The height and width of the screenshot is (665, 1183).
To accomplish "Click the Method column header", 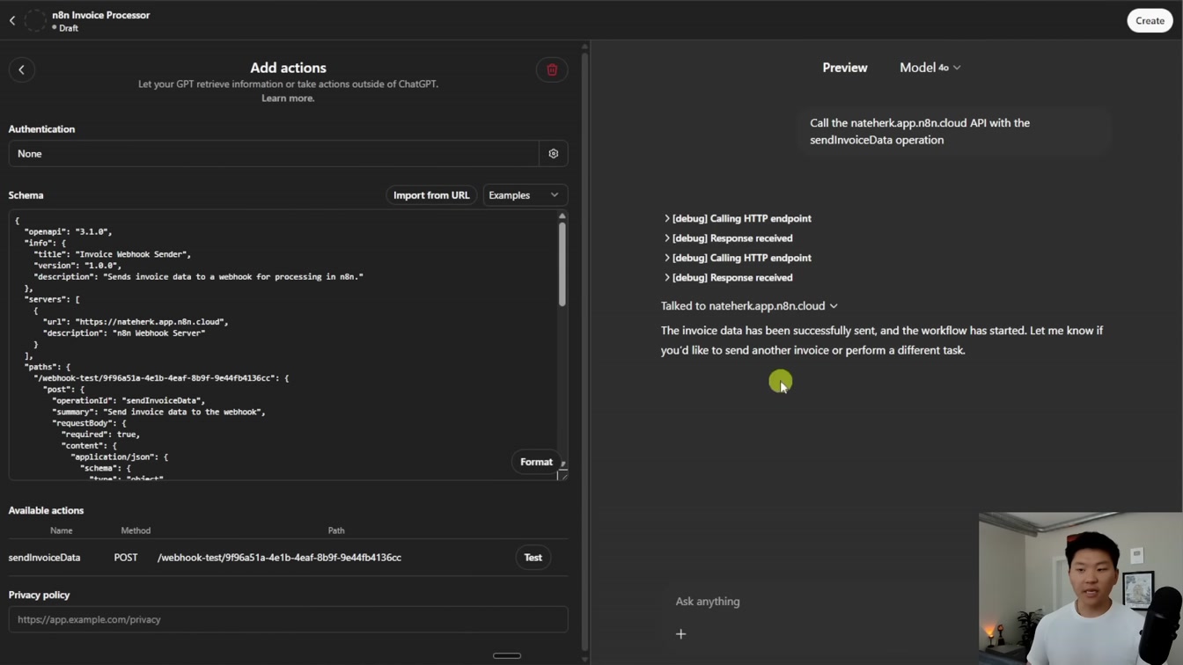I will (136, 531).
